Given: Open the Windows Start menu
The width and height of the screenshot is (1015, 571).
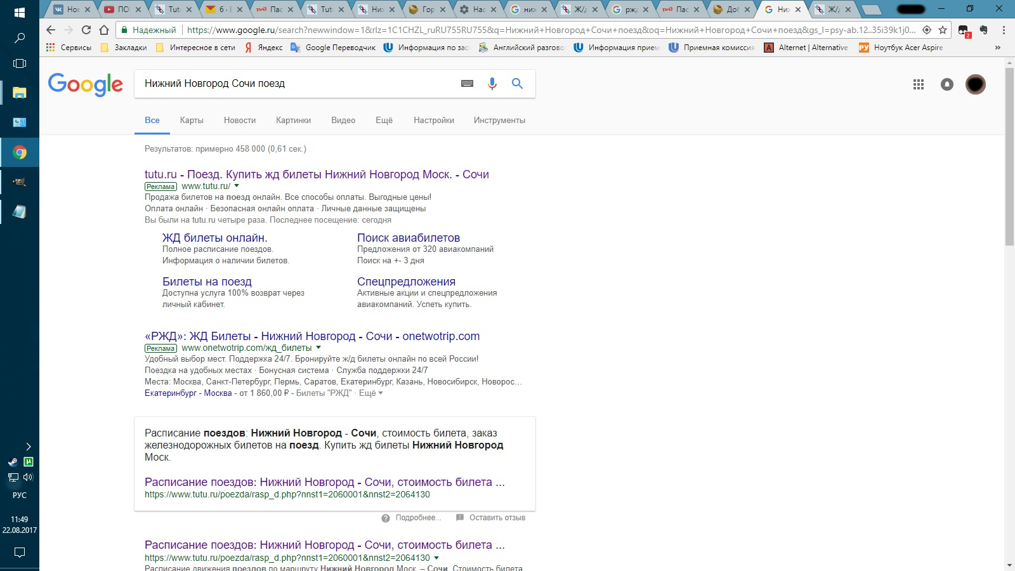Looking at the screenshot, I should click(20, 12).
